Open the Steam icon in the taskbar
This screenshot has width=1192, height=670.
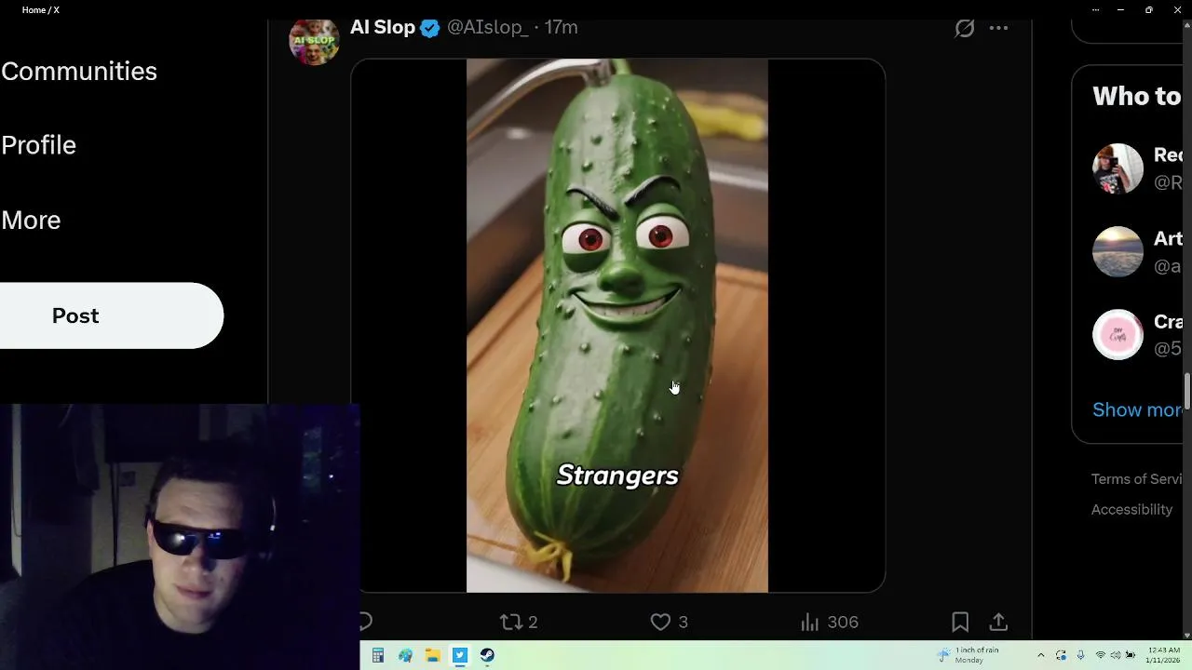(487, 655)
